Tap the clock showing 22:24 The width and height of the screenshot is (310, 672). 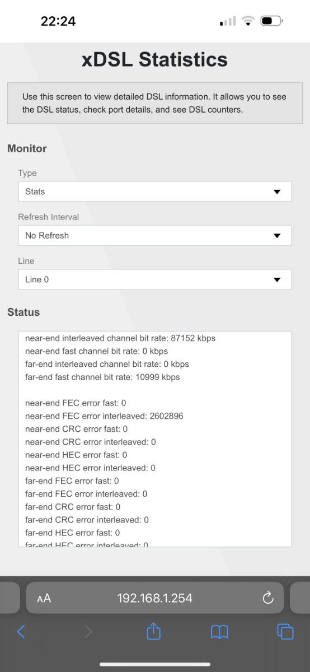58,21
